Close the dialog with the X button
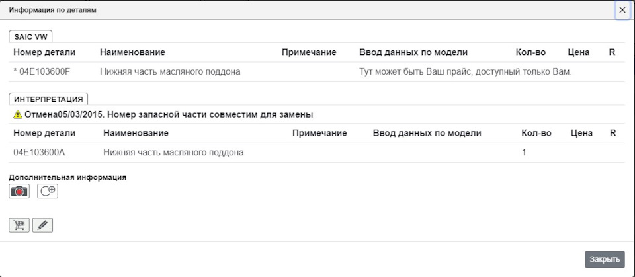Viewport: 635px width, 277px height. pos(622,10)
